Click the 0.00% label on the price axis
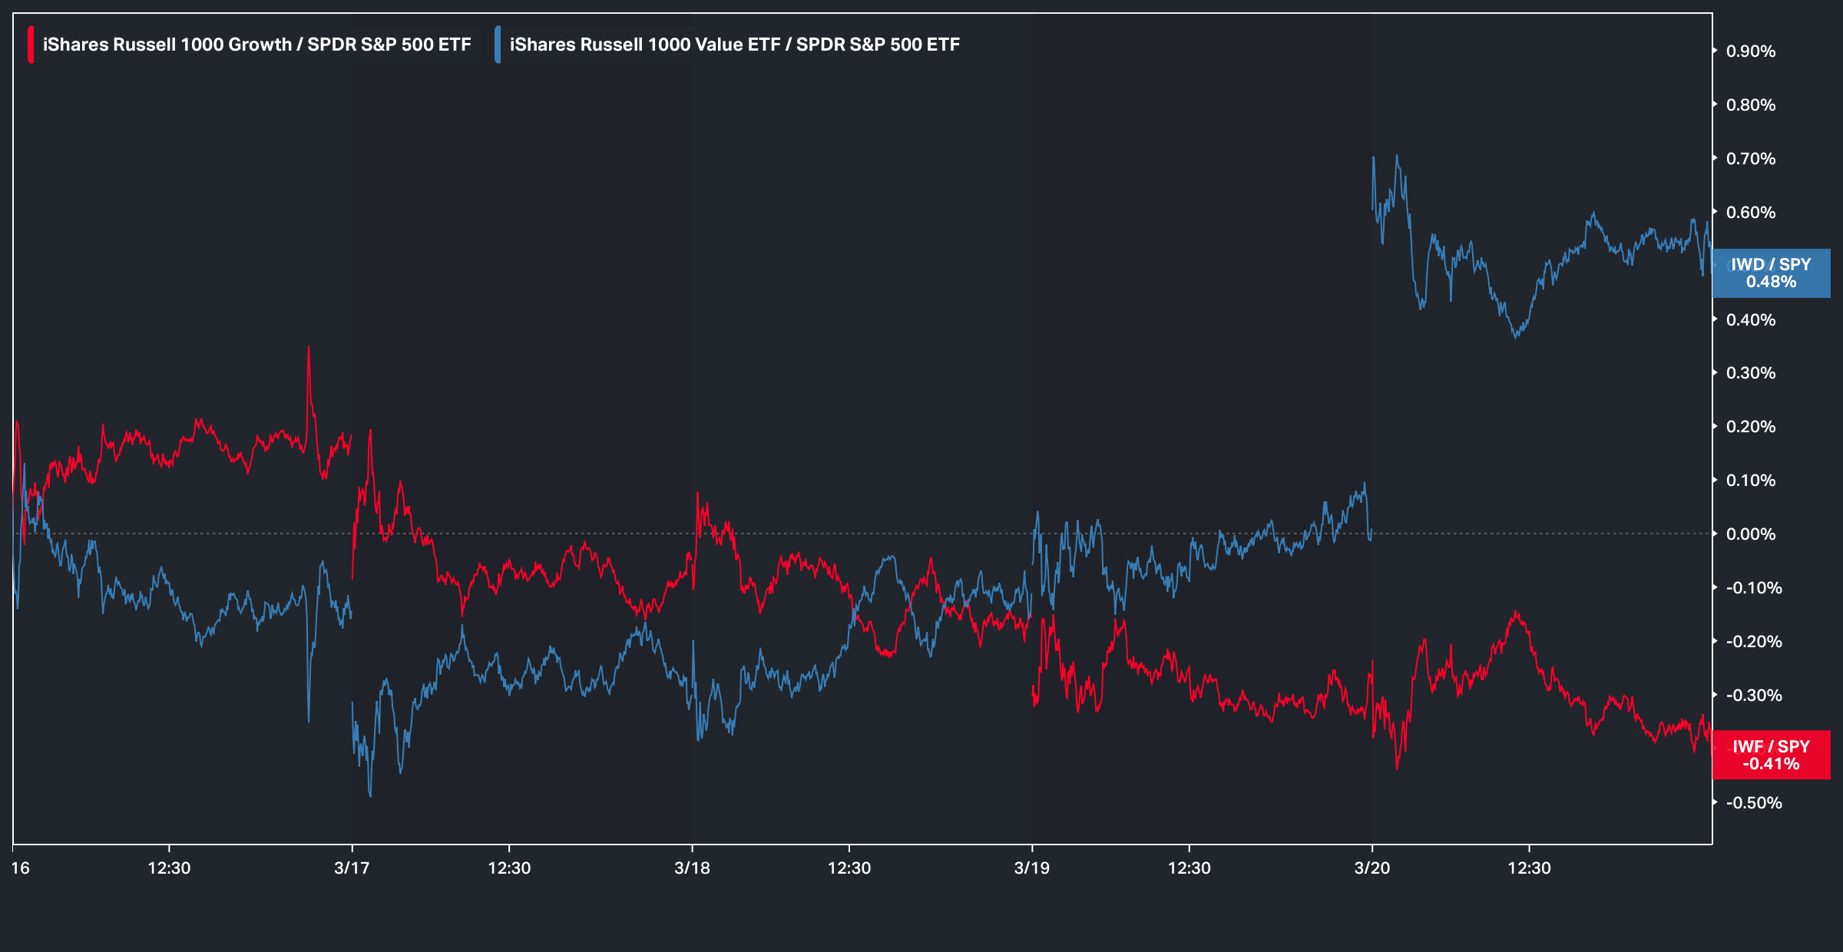 click(x=1750, y=534)
